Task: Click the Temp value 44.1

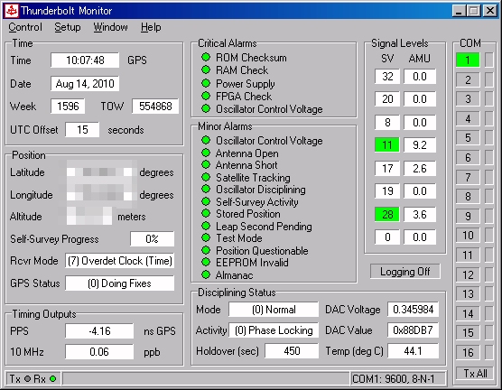Action: point(413,351)
